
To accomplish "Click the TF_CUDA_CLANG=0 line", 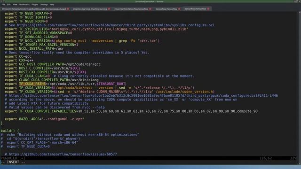I will [x=99, y=76].
